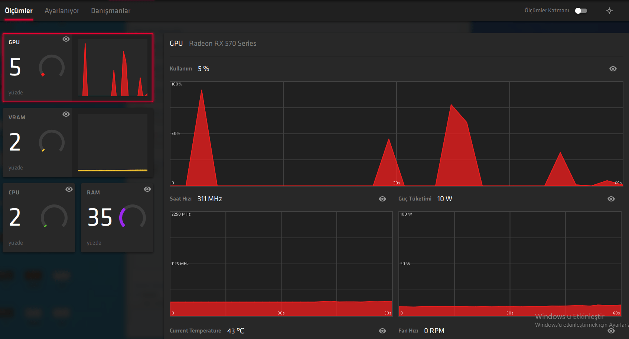The width and height of the screenshot is (629, 339).
Task: Toggle the RAM tile eye icon
Action: pyautogui.click(x=147, y=189)
